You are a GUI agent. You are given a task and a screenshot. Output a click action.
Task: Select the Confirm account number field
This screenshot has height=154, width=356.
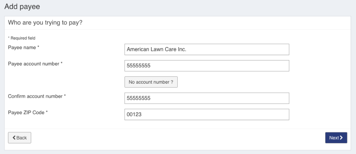click(x=207, y=98)
